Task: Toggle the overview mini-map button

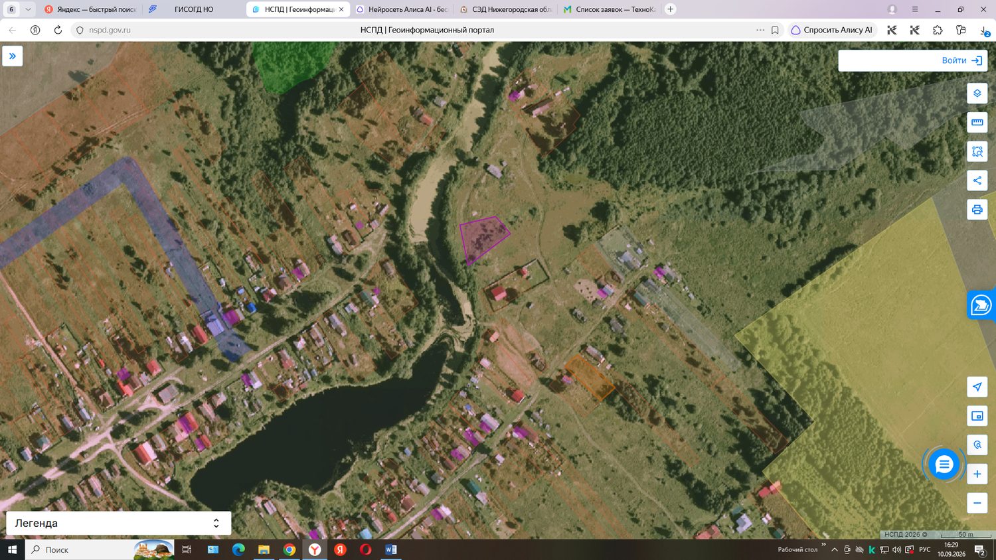Action: [977, 416]
